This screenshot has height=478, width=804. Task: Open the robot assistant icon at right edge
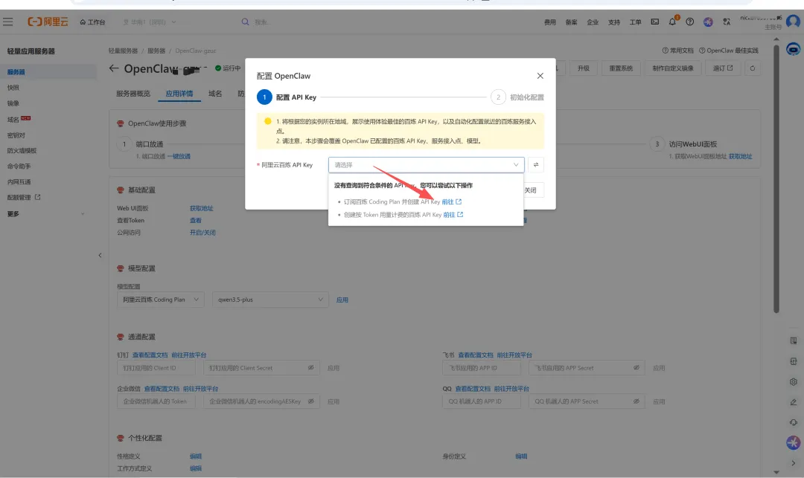(x=794, y=49)
